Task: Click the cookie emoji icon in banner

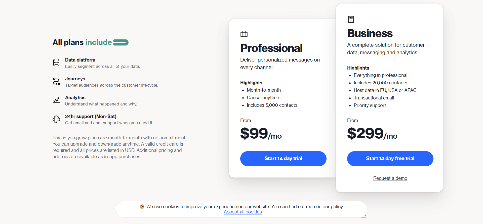Action: 142,206
